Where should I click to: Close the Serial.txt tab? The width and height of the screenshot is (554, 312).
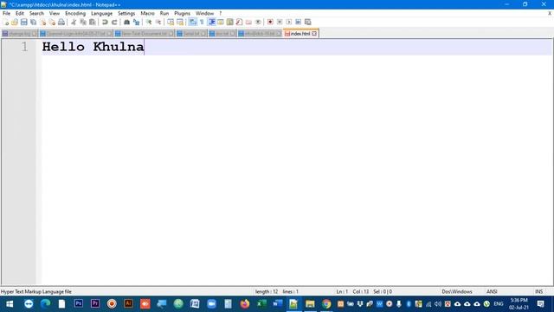click(x=203, y=34)
